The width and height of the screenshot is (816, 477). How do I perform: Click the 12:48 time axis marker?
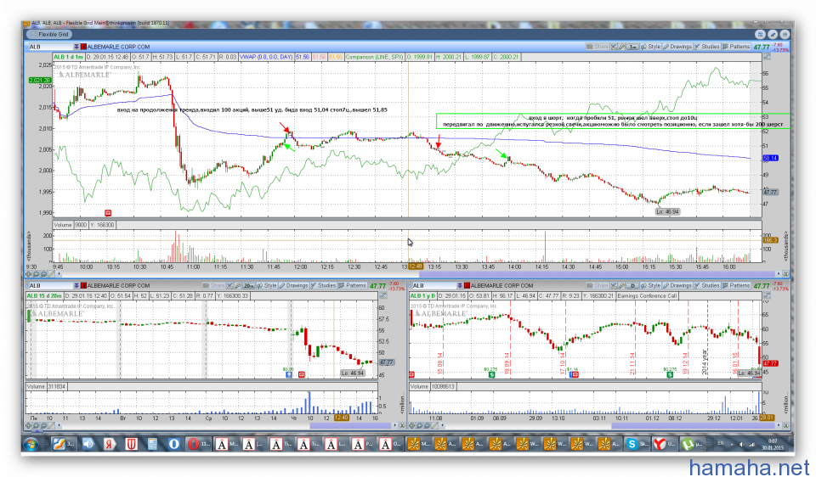pos(416,267)
